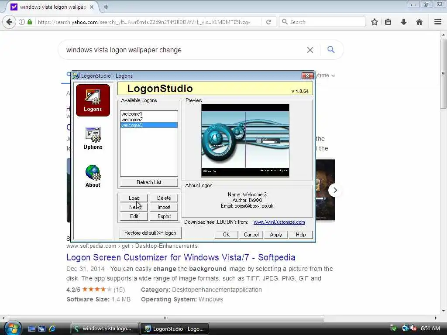Click the Delete button
This screenshot has height=335, width=447.
(x=164, y=198)
